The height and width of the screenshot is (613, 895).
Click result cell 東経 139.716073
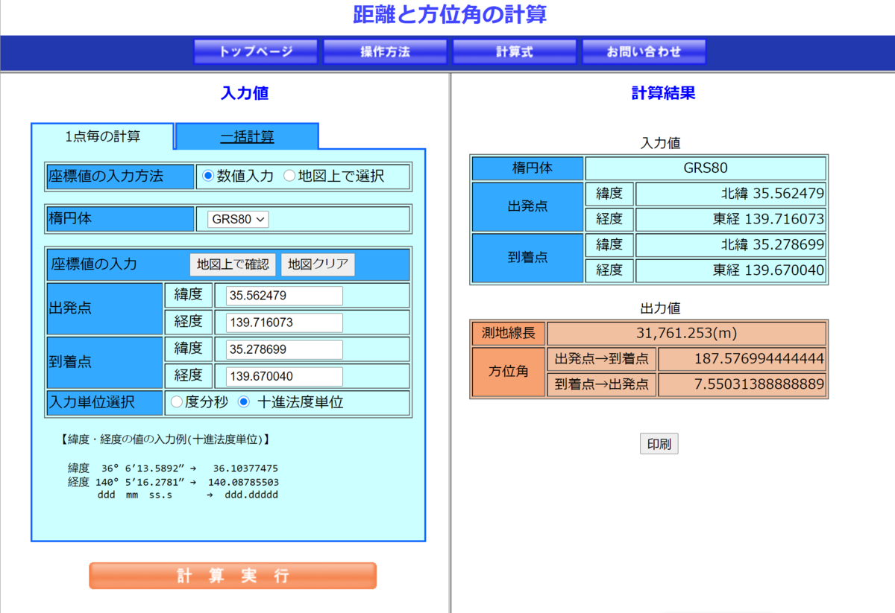click(x=731, y=220)
